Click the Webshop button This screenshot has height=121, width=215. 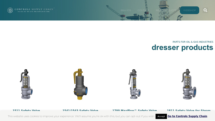189,10
